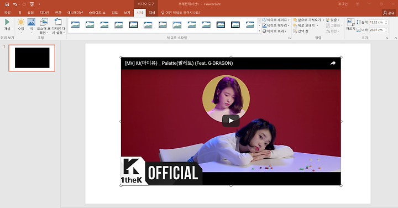The width and height of the screenshot is (398, 208).
Task: Open the 수정 corrections sun icon
Action: point(21,22)
